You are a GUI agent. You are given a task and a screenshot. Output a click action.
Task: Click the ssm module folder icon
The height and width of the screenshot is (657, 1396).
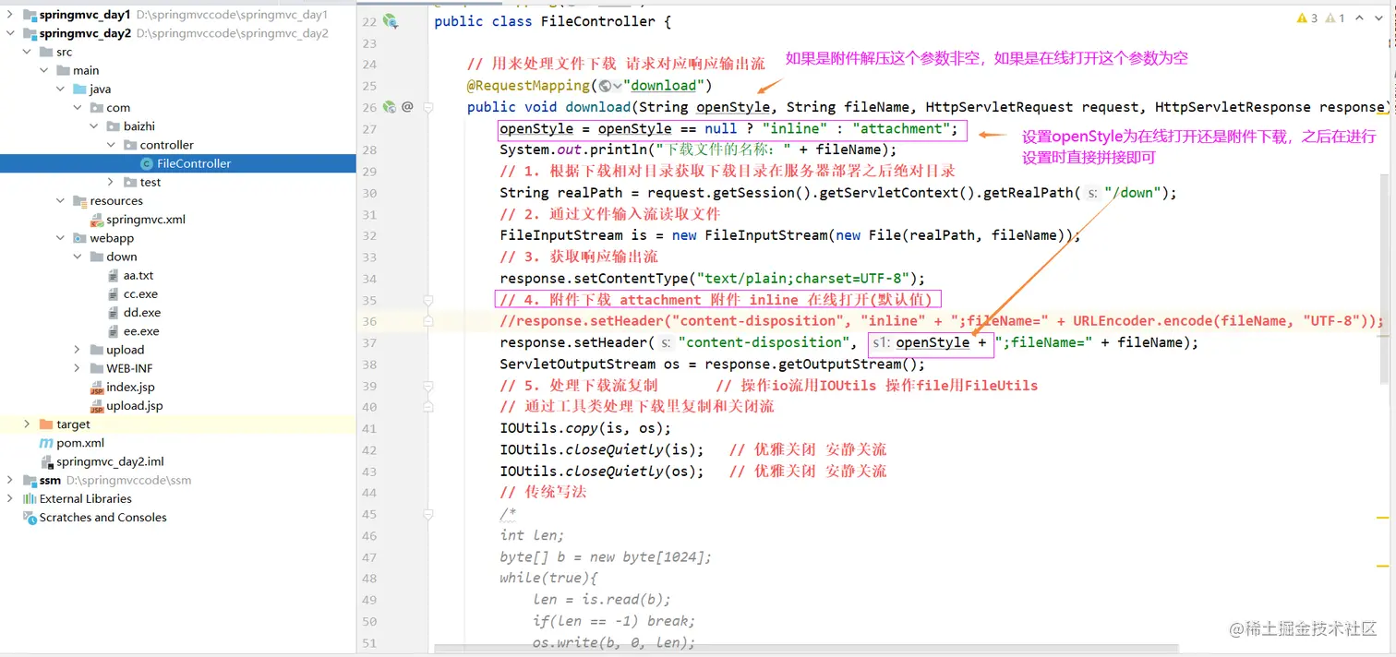tap(30, 480)
